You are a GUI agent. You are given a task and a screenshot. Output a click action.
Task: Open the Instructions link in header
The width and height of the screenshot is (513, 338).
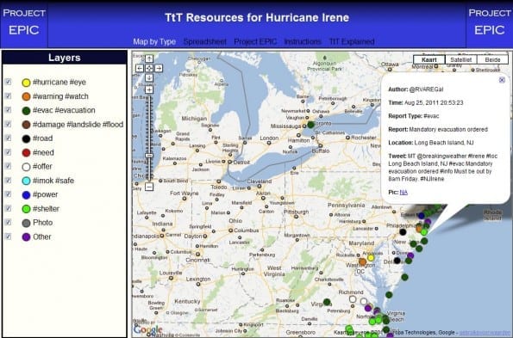tap(303, 42)
